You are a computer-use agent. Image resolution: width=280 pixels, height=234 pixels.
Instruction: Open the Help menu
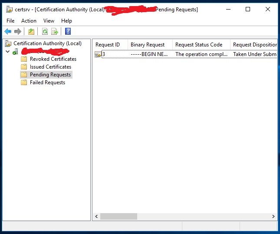(66, 21)
